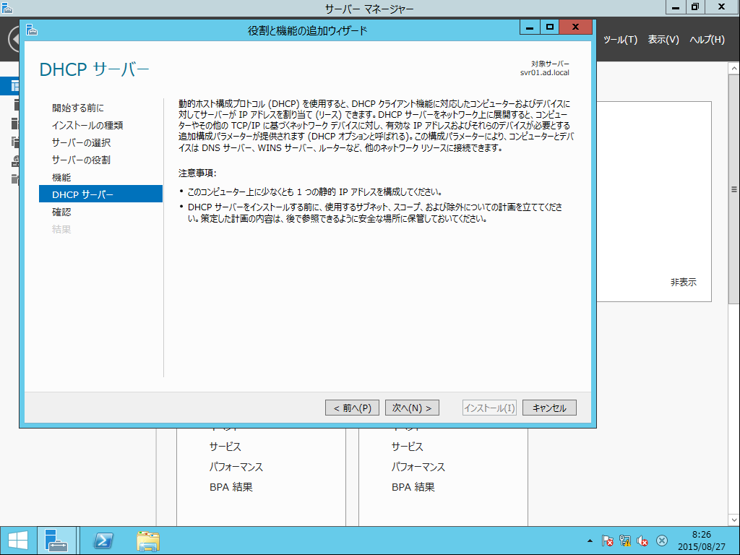
Task: Click the キャンセル button
Action: click(x=549, y=408)
